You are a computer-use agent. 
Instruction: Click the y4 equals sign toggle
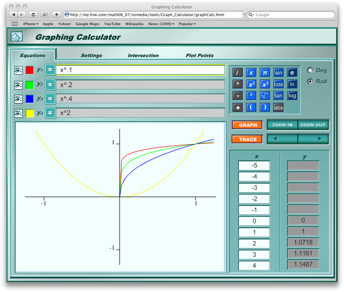50,113
